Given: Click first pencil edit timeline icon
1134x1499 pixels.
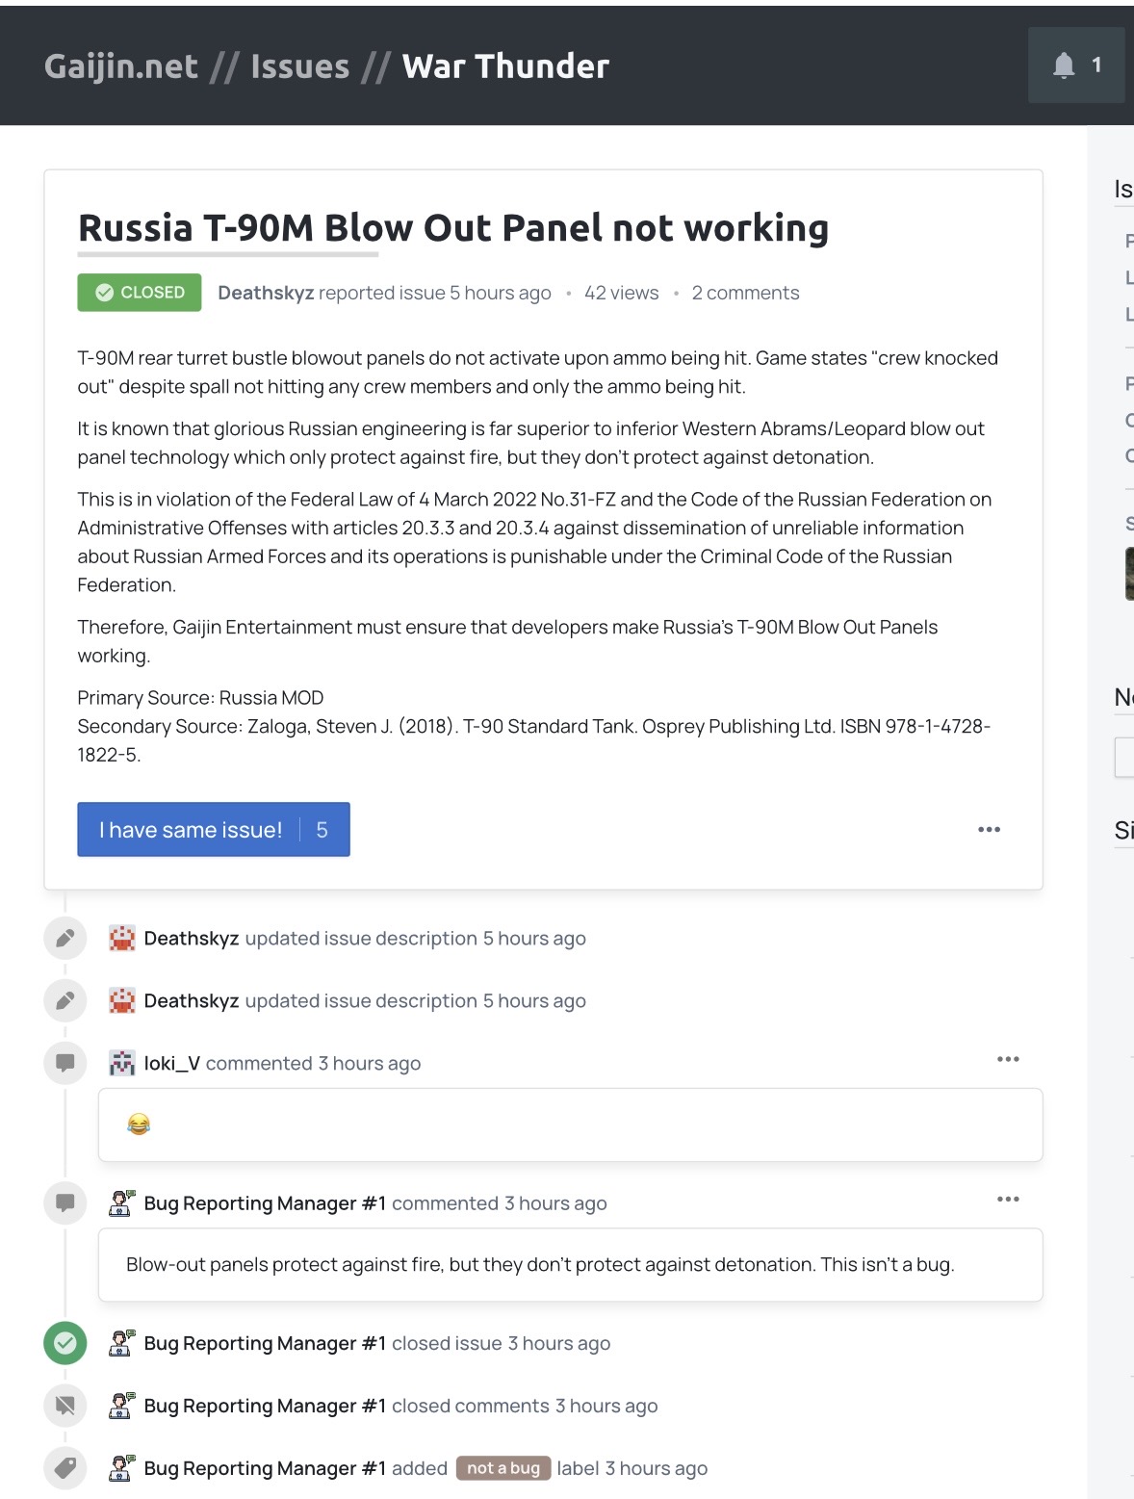Looking at the screenshot, I should tap(65, 939).
